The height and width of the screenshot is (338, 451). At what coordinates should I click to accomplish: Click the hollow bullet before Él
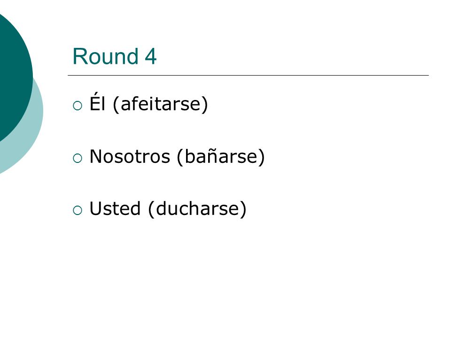coord(78,106)
